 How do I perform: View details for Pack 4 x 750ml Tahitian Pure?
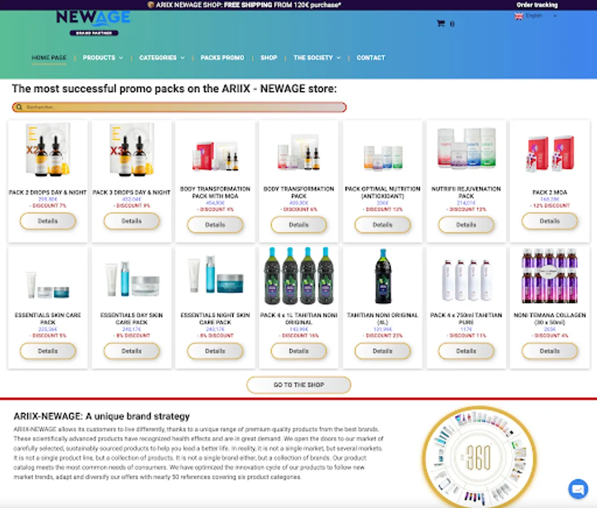point(466,351)
